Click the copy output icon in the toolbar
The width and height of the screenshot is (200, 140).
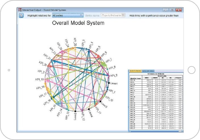click(x=21, y=15)
